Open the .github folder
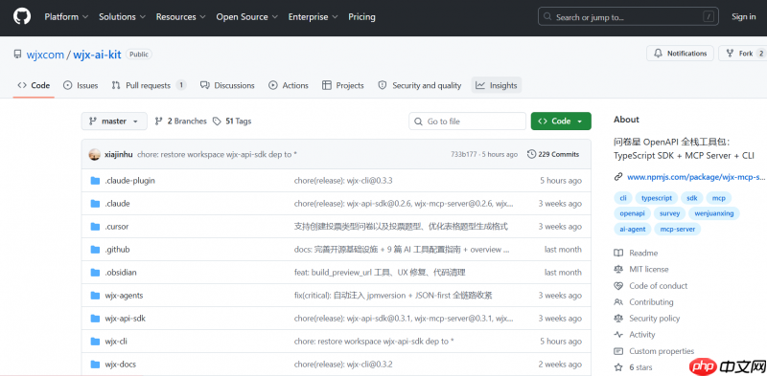This screenshot has width=767, height=376. [117, 250]
